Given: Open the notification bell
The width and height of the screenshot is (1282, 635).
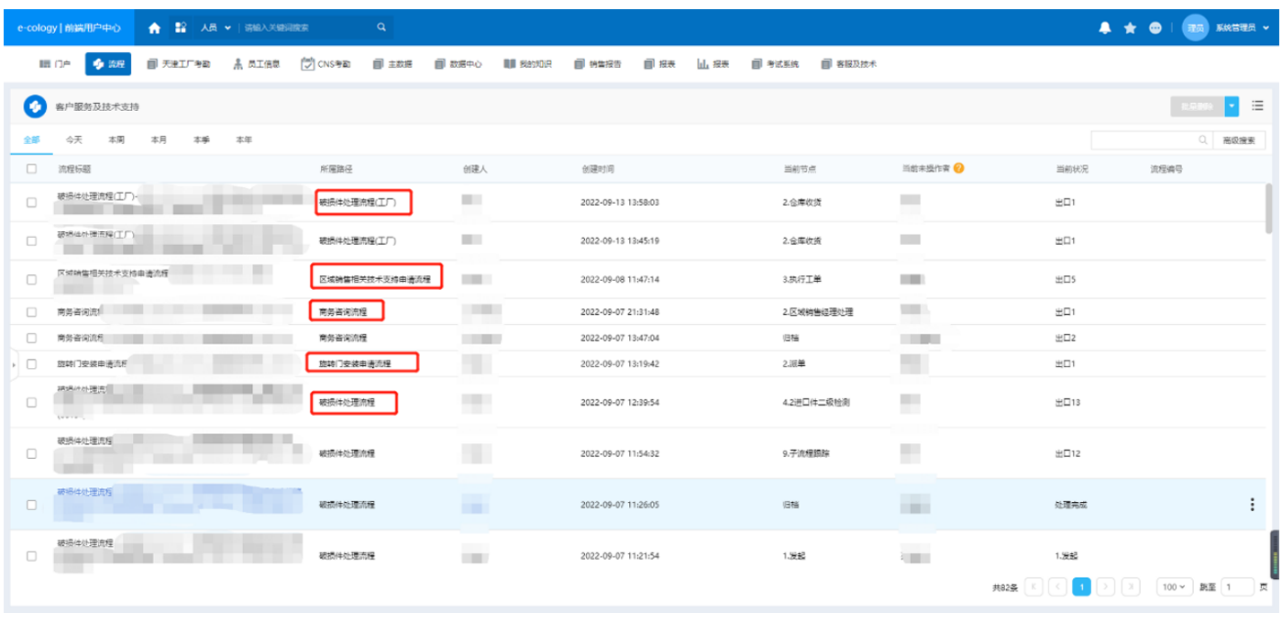Looking at the screenshot, I should [1105, 28].
